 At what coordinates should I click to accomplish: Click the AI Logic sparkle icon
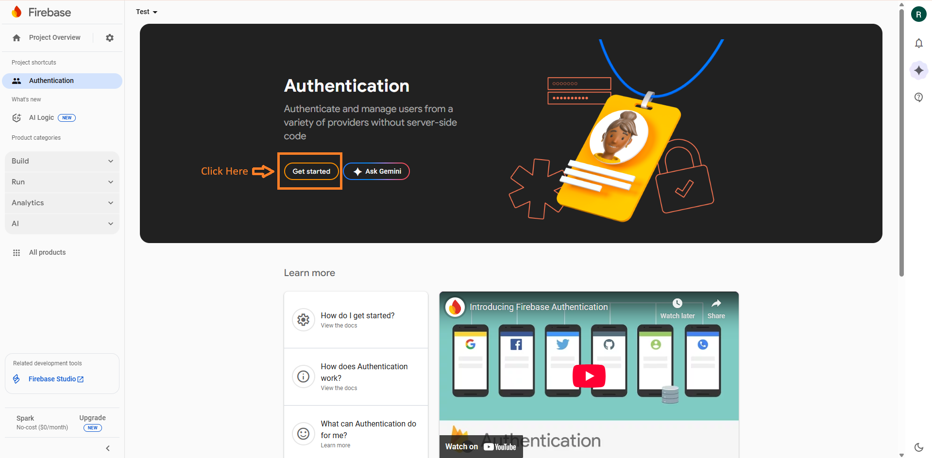click(17, 118)
